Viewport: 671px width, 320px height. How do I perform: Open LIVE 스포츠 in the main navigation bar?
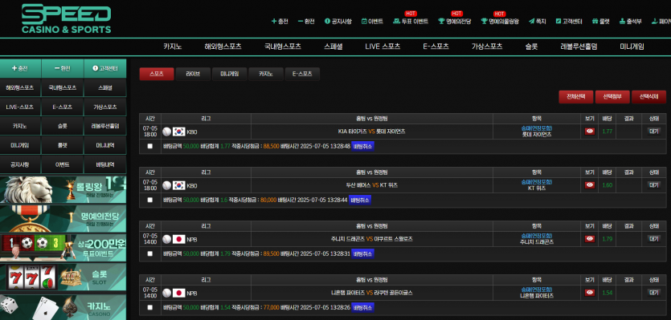pyautogui.click(x=383, y=47)
